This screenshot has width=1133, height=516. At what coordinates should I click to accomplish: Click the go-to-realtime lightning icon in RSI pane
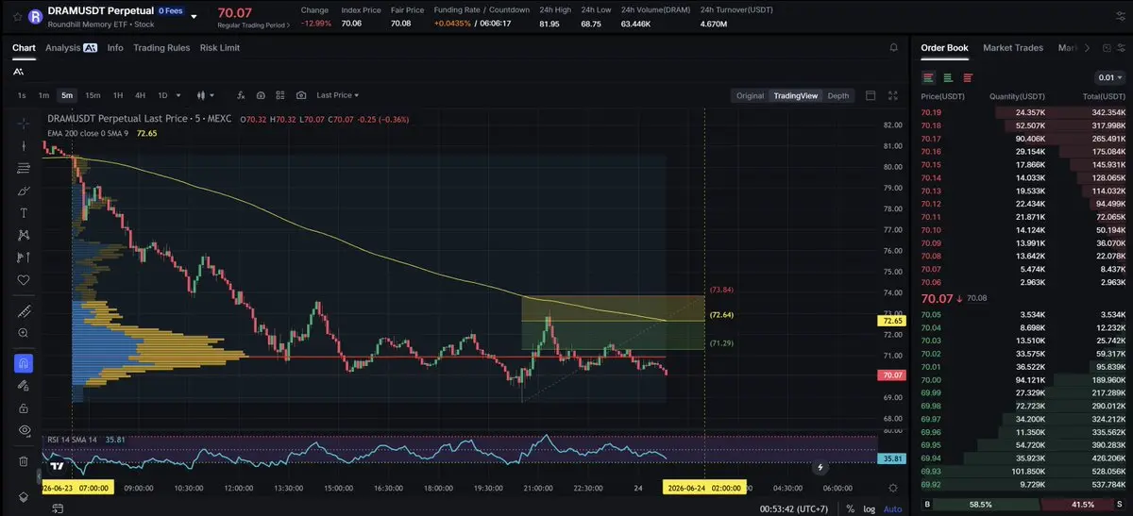tap(820, 467)
